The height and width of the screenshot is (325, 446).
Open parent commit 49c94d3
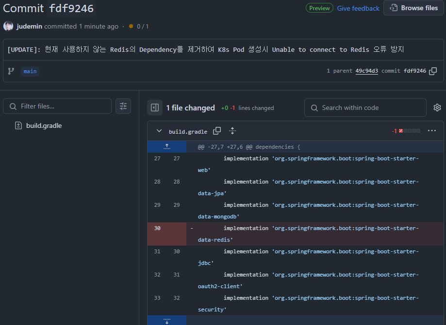tap(366, 71)
